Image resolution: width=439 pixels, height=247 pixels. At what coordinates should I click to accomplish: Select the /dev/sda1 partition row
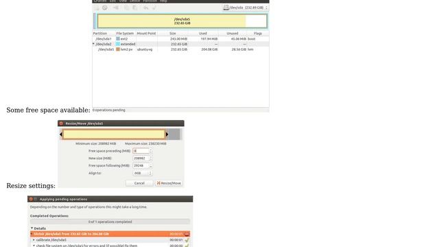(x=180, y=39)
